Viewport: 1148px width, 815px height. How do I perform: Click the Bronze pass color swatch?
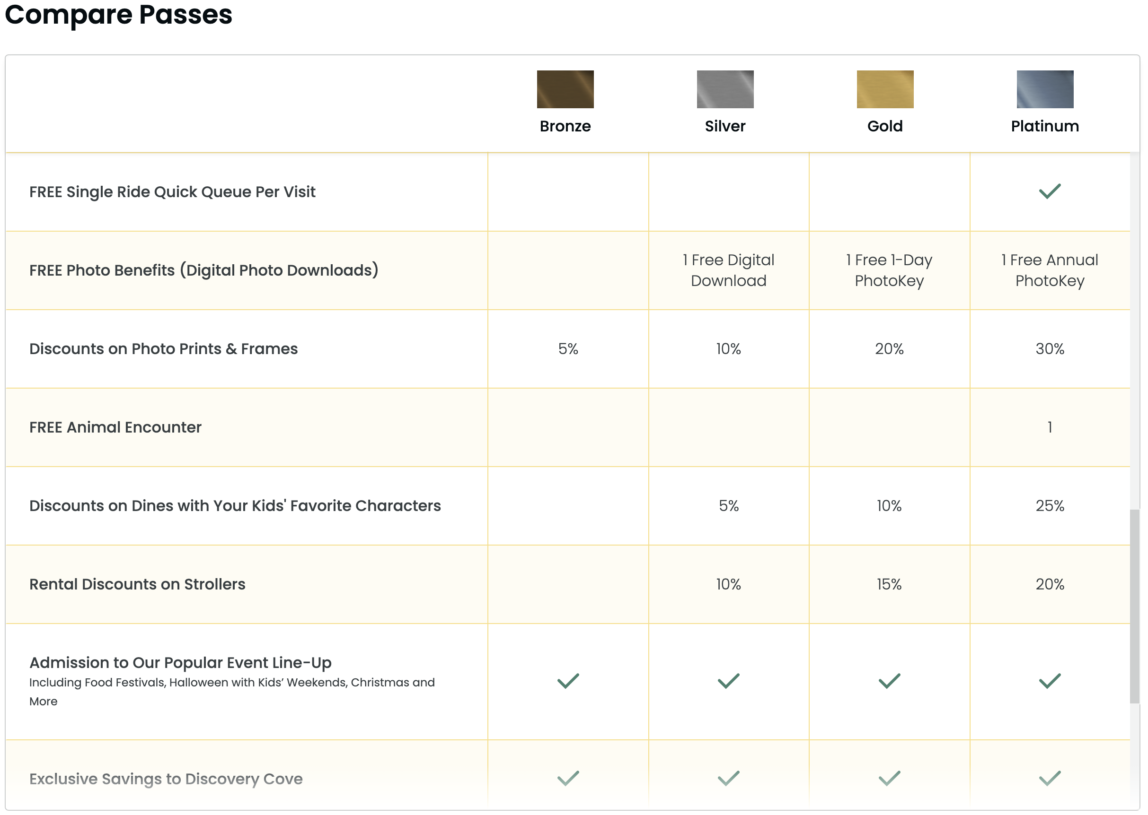[x=565, y=89]
